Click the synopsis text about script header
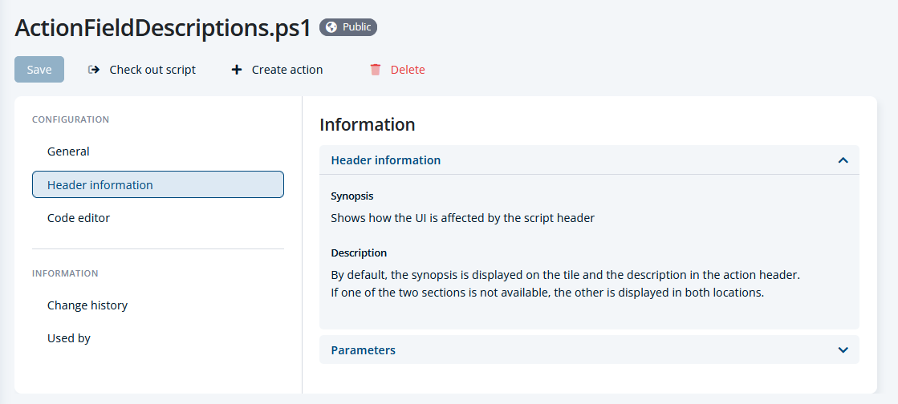 (463, 218)
